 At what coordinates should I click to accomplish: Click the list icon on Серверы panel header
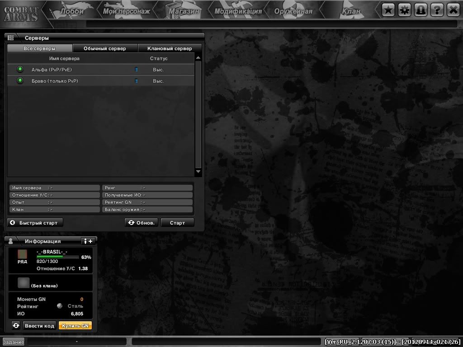click(10, 38)
